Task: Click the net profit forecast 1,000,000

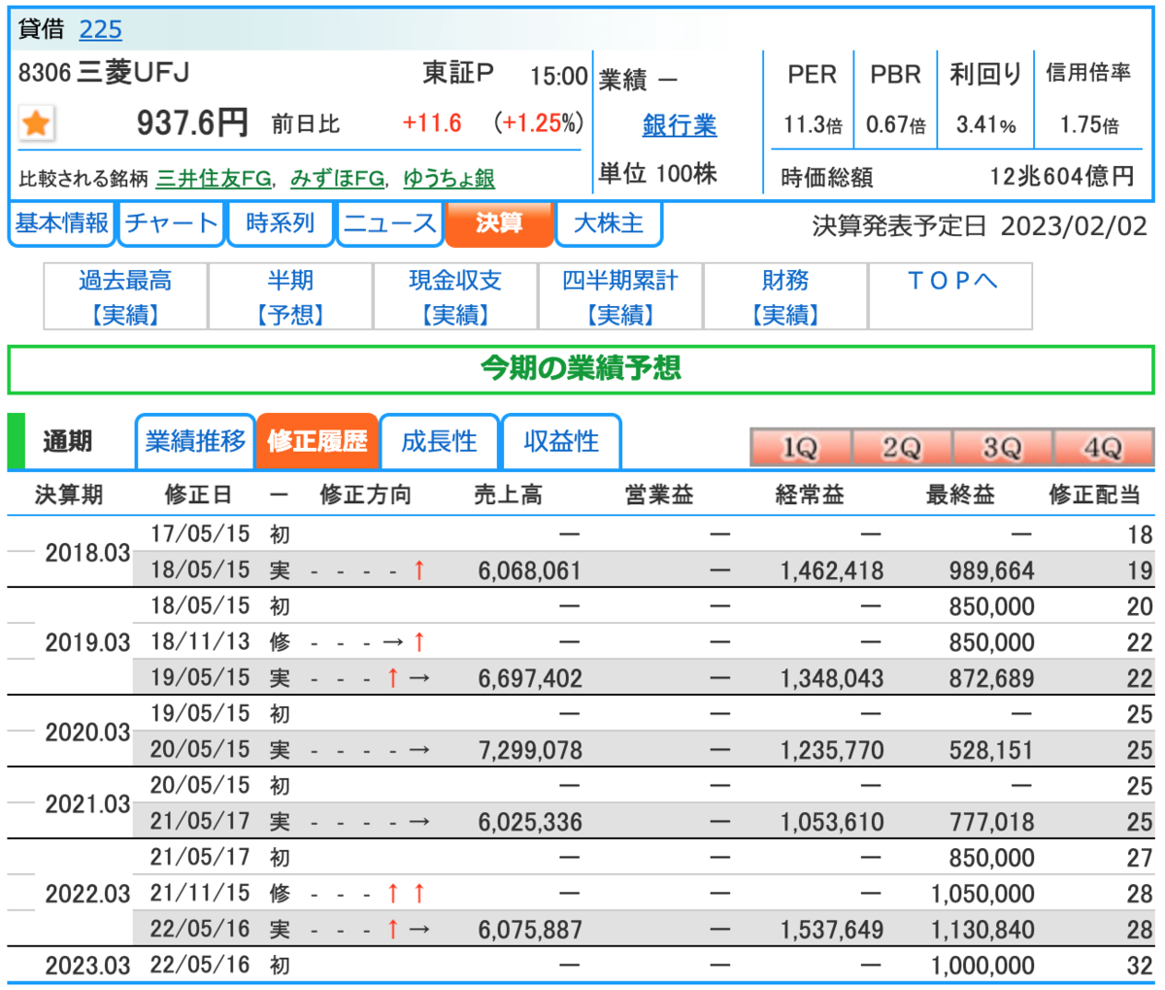Action: pyautogui.click(x=983, y=967)
